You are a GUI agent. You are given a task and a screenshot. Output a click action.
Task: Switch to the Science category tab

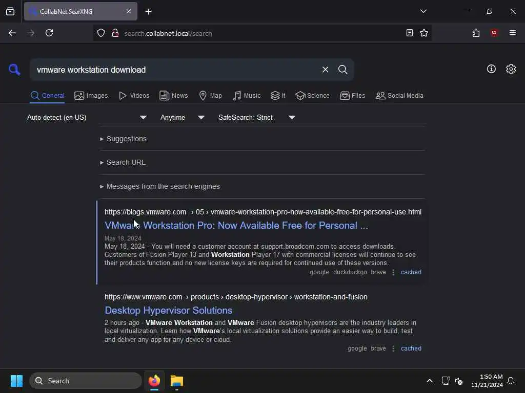click(313, 96)
